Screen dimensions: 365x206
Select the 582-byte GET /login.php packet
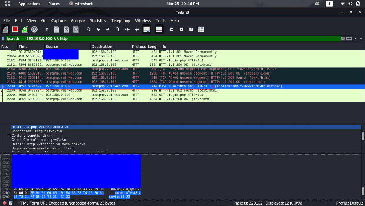coord(182,95)
